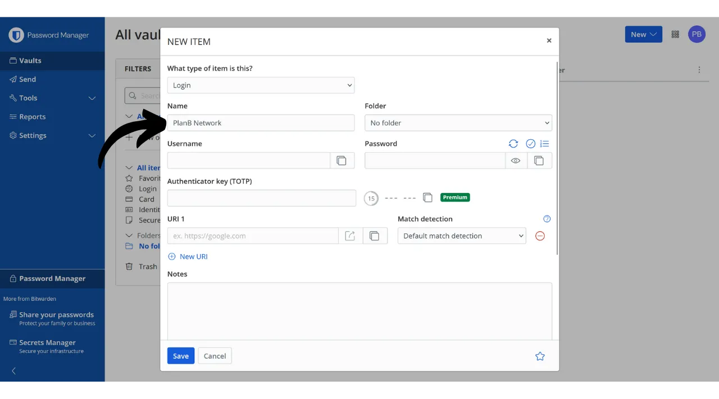Viewport: 719px width, 399px height.
Task: Open the match detection help icon
Action: pos(547,219)
